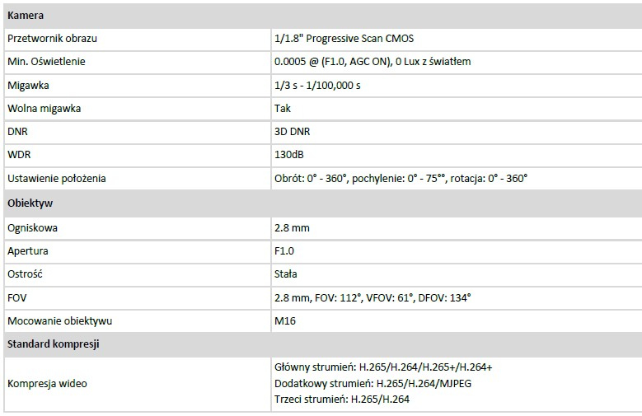The image size is (642, 416).
Task: Select the Ustawienie położenia label
Action: click(56, 178)
